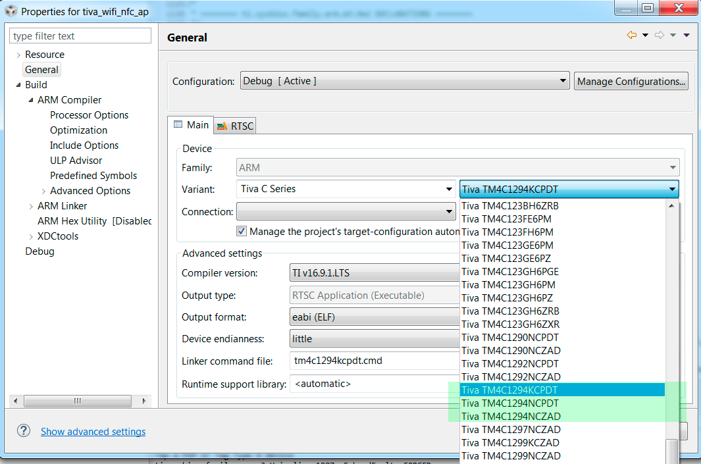Image resolution: width=701 pixels, height=464 pixels.
Task: Expand the Resource tree node
Action: pyautogui.click(x=18, y=55)
